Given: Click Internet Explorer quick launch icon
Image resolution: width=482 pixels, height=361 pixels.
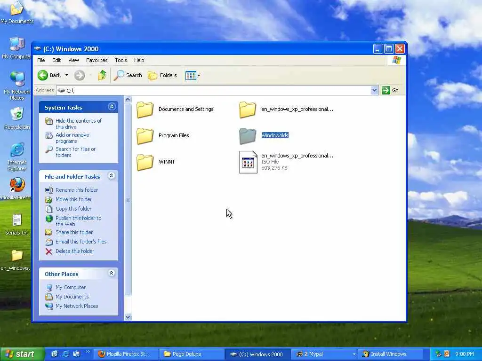Looking at the screenshot, I should pyautogui.click(x=65, y=354).
